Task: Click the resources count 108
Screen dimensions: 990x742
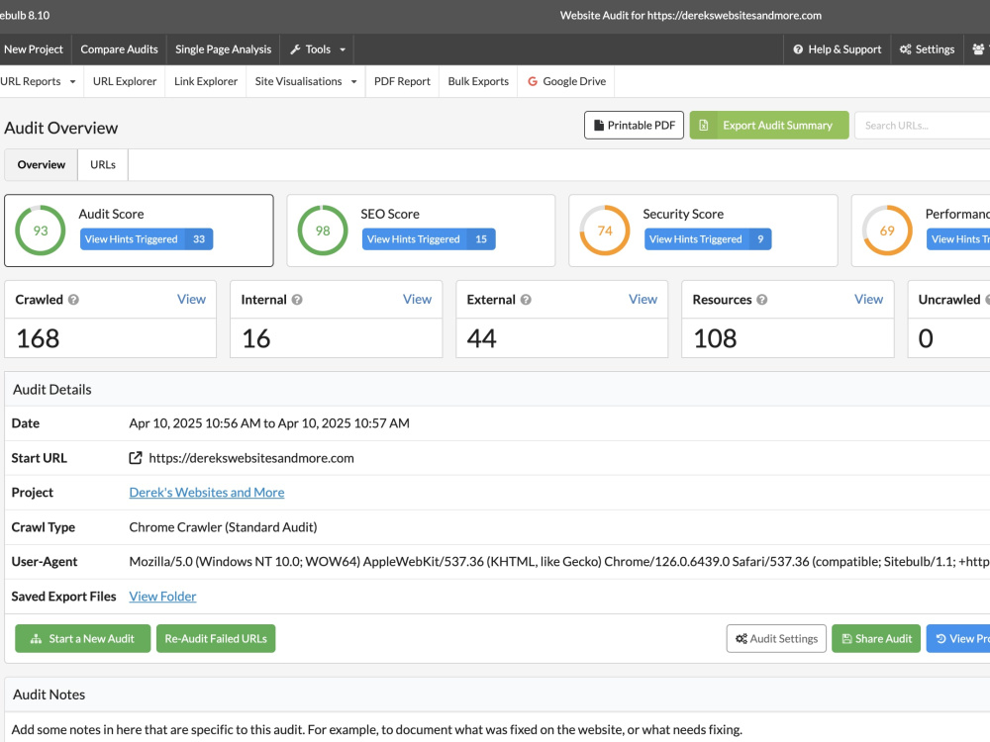Action: point(715,338)
